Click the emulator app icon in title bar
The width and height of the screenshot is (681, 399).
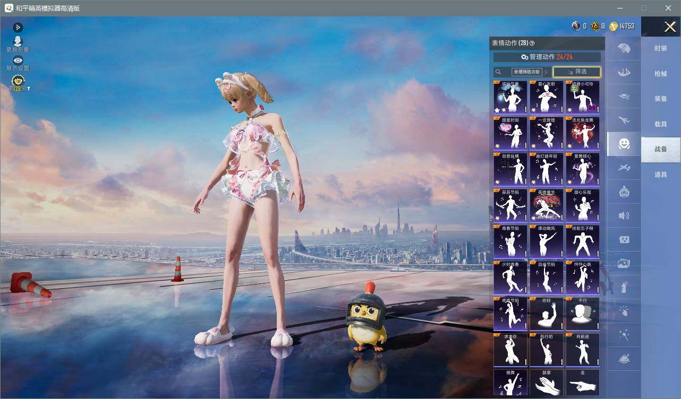click(9, 8)
